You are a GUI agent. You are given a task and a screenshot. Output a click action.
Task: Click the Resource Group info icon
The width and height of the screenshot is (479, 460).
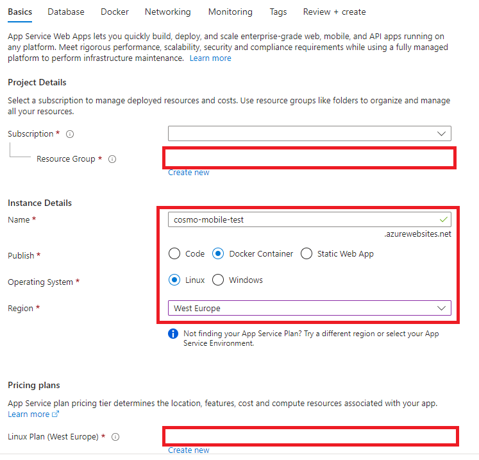[x=112, y=159]
